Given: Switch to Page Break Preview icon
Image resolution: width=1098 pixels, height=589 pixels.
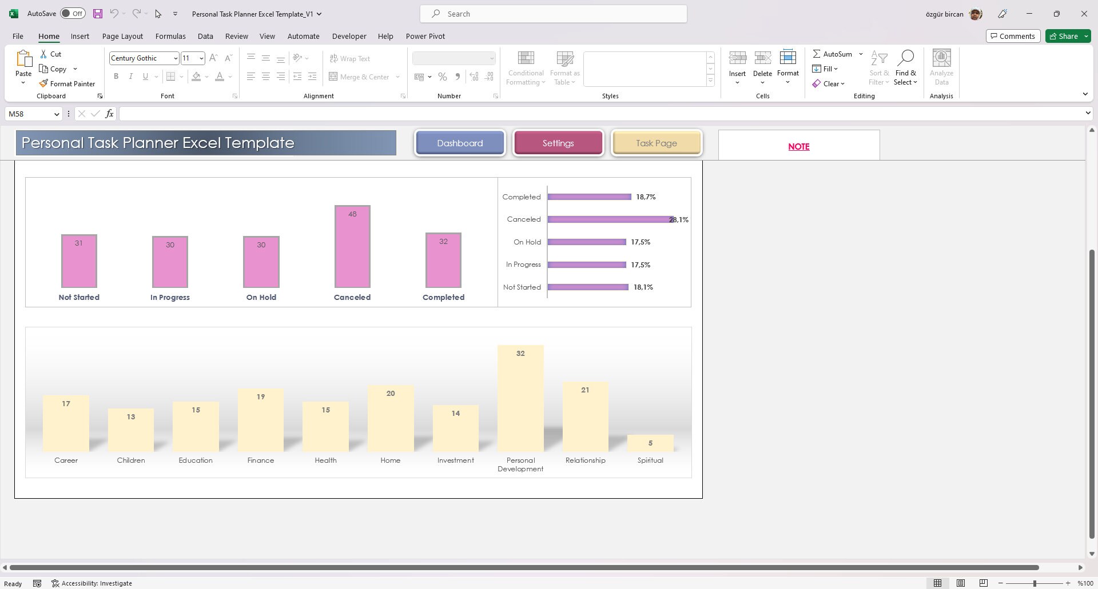Looking at the screenshot, I should (984, 583).
